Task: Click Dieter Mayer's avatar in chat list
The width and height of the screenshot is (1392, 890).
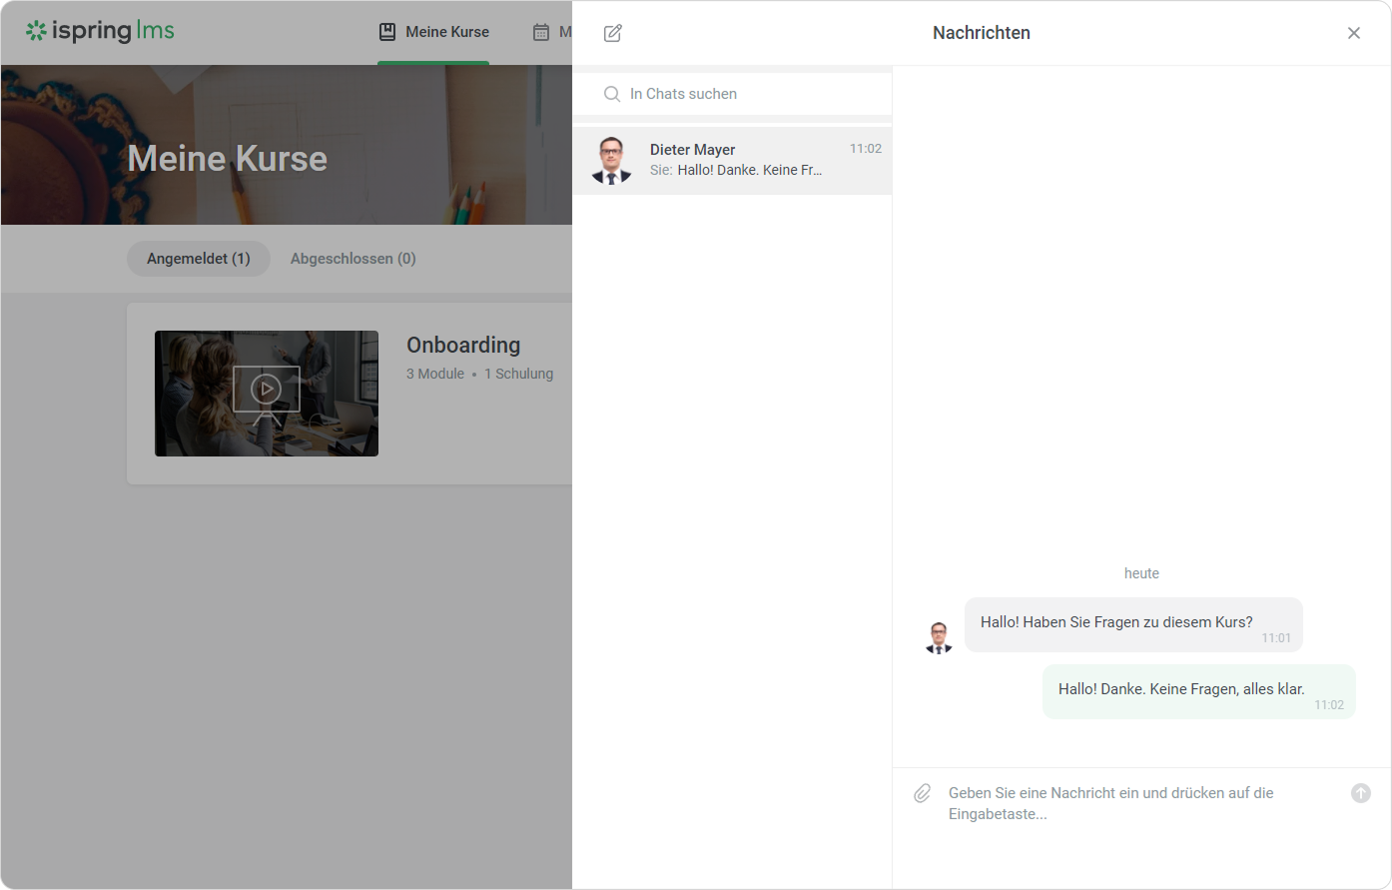Action: 611,161
